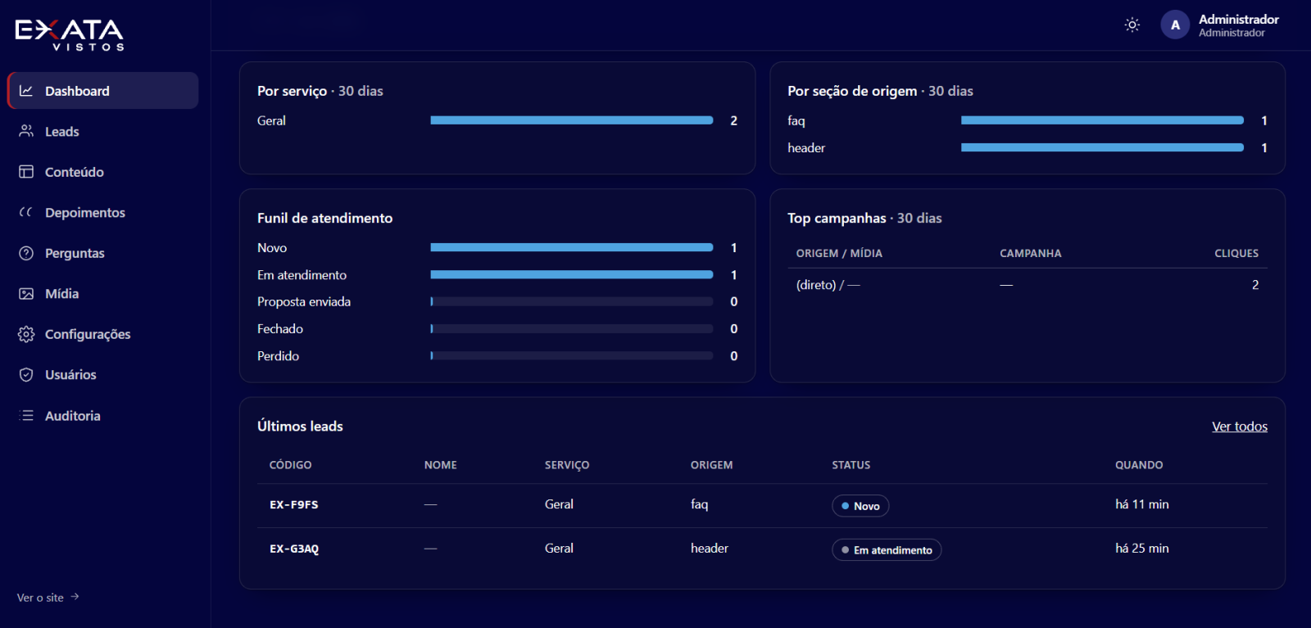The width and height of the screenshot is (1311, 628).
Task: Click the CLIQUES column header
Action: pyautogui.click(x=1236, y=254)
